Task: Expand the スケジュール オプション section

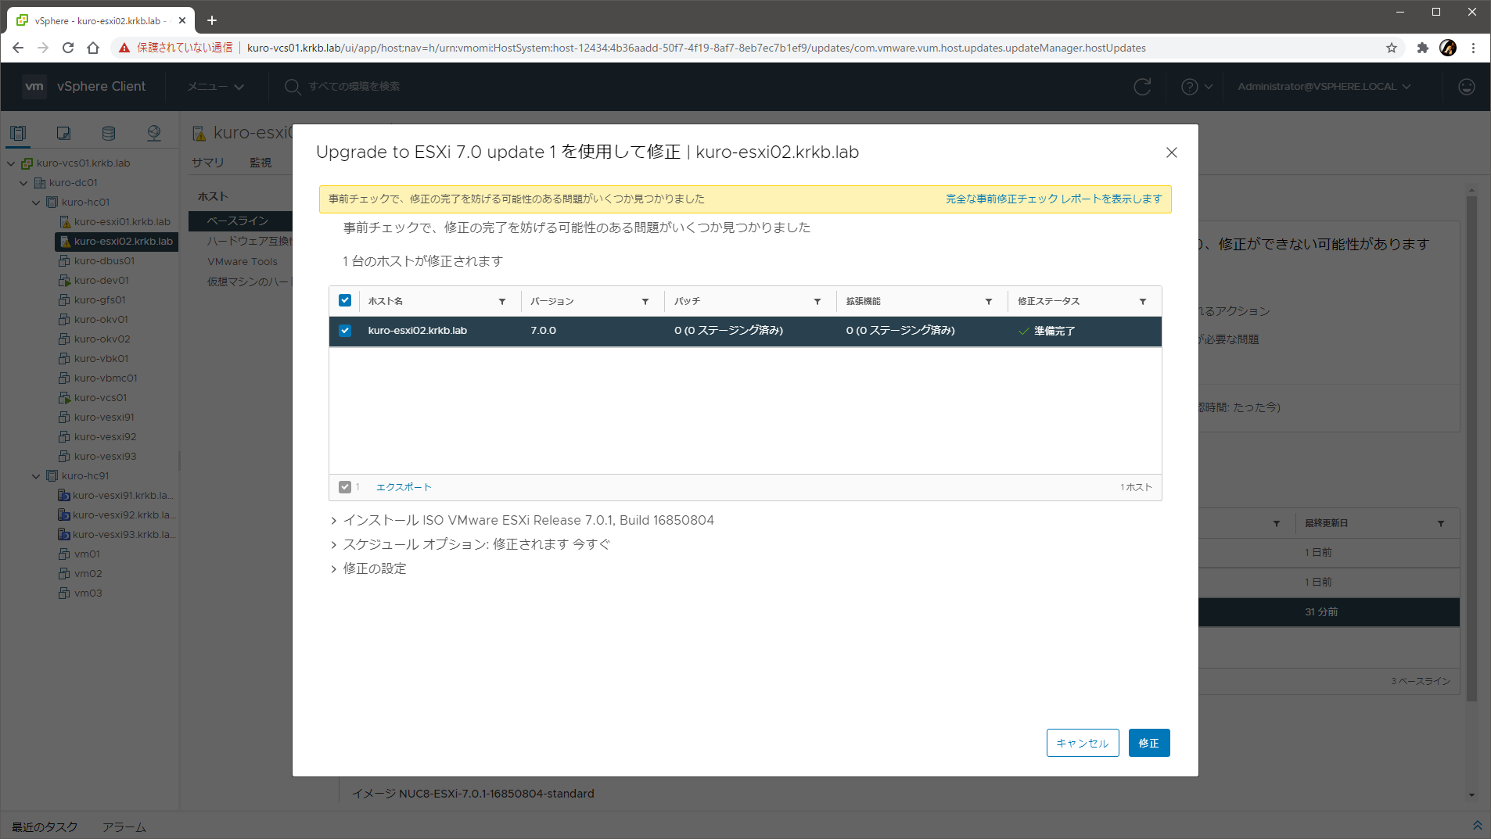Action: click(x=334, y=545)
